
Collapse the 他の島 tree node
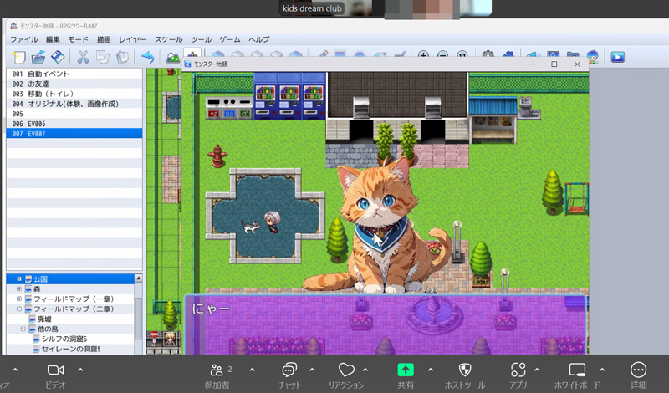(x=23, y=329)
